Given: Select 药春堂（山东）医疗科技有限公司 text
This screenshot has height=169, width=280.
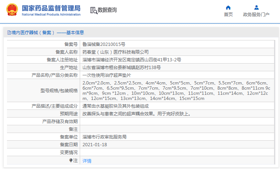Looking at the screenshot, I should (x=115, y=52).
